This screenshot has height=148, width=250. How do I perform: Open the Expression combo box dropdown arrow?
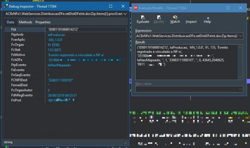click(x=240, y=36)
